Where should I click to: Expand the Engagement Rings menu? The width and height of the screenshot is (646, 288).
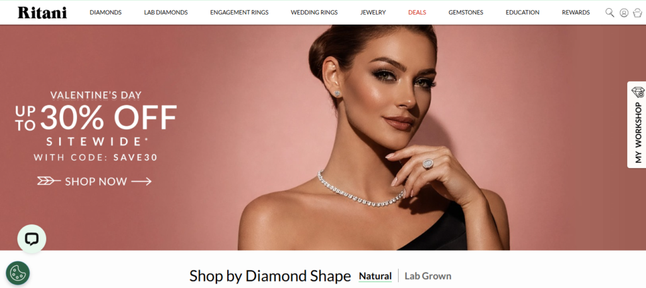(x=239, y=13)
